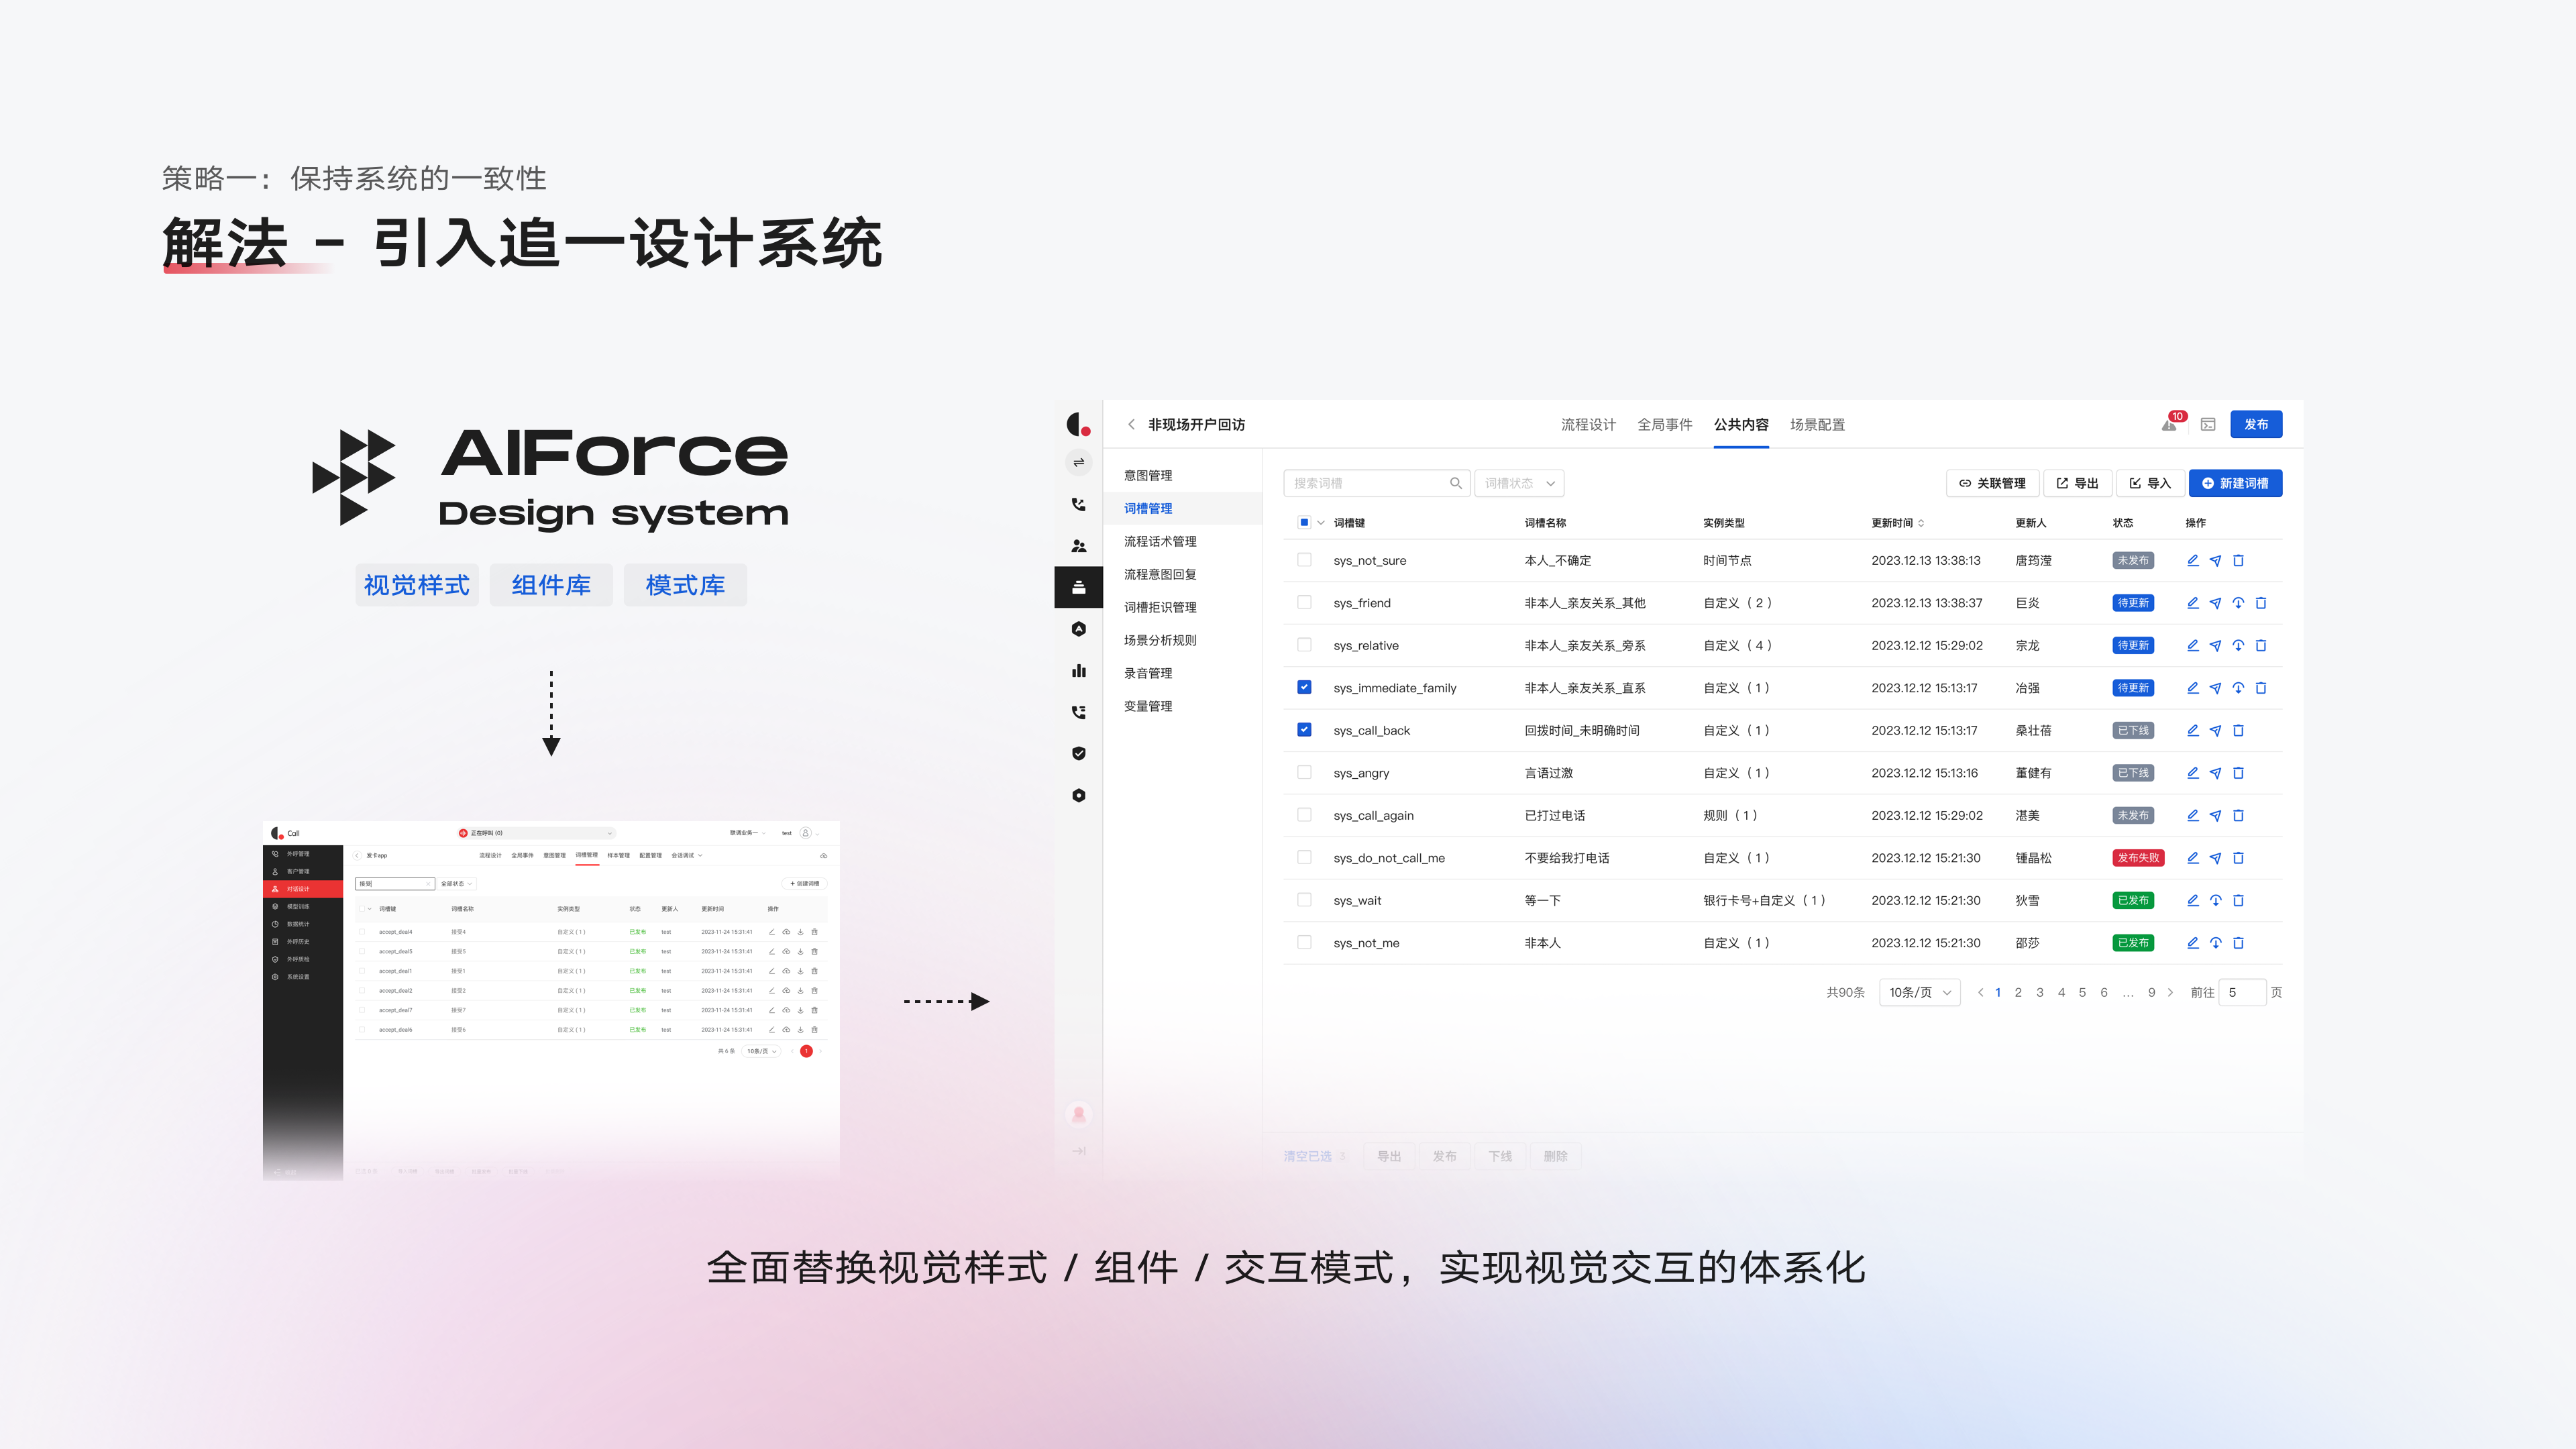Open the console panel icon beside 发布
This screenshot has height=1449, width=2576.
(x=2208, y=424)
